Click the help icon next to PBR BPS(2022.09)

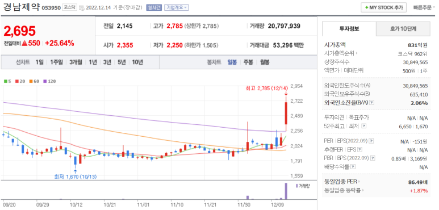[x=373, y=158]
